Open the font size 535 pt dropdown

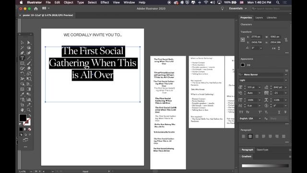260,87
